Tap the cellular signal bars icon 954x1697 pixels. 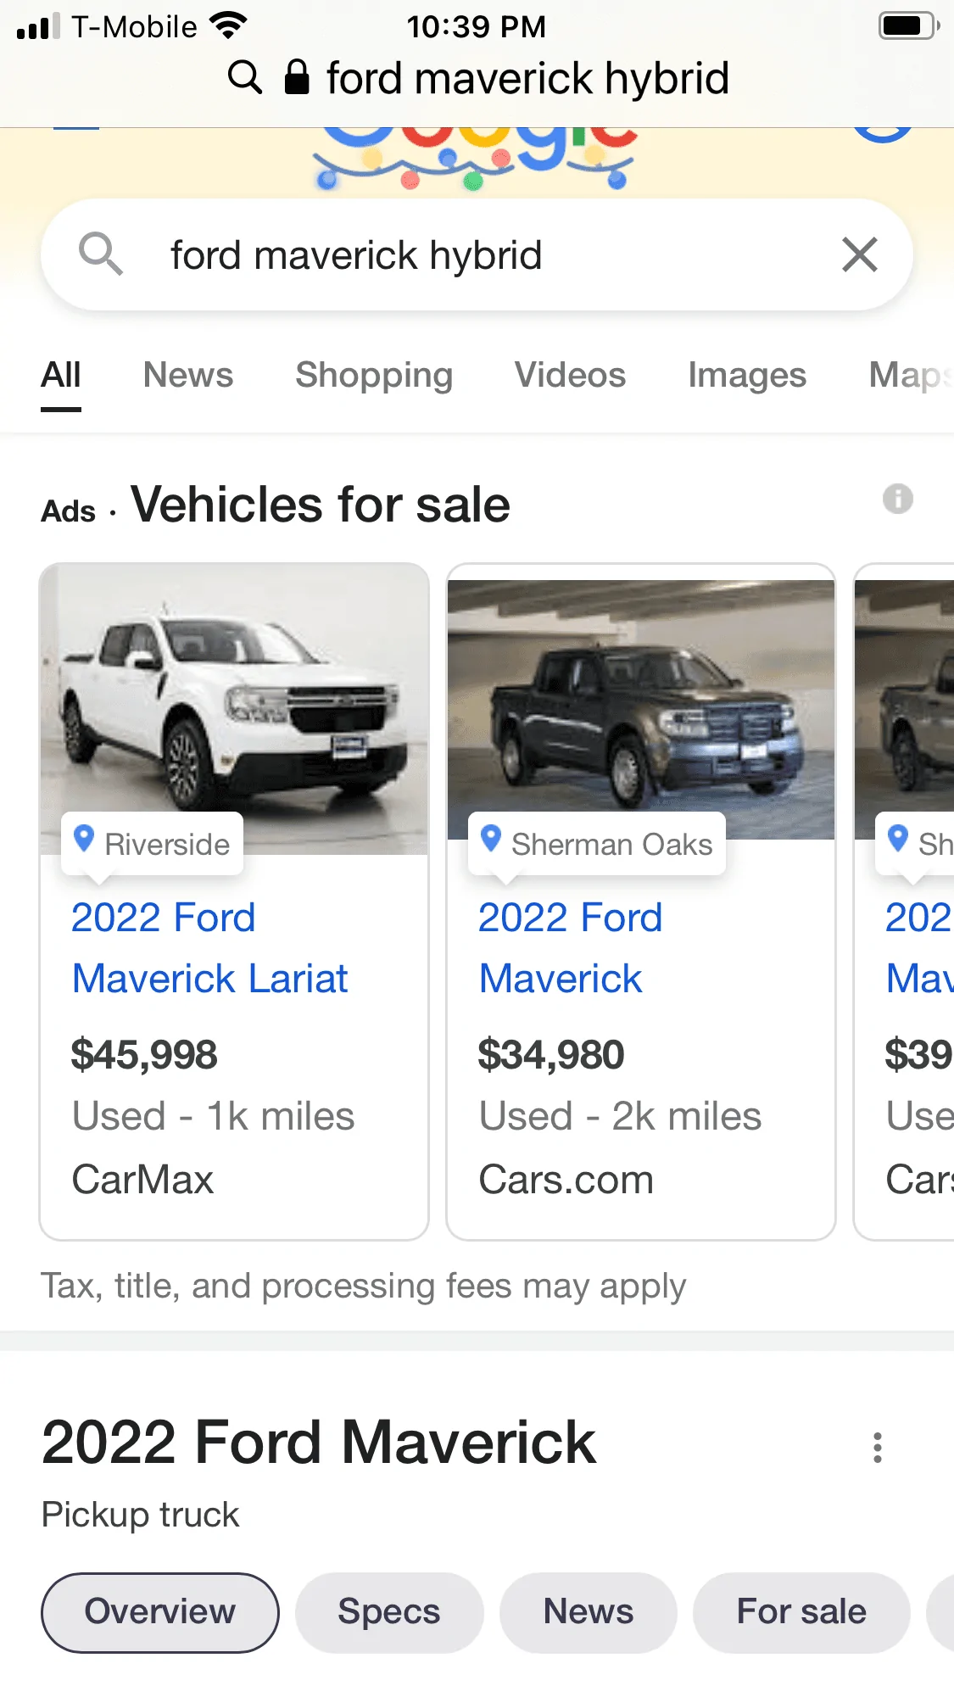pos(38,26)
